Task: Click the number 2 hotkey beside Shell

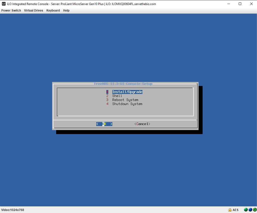Action: pyautogui.click(x=107, y=96)
